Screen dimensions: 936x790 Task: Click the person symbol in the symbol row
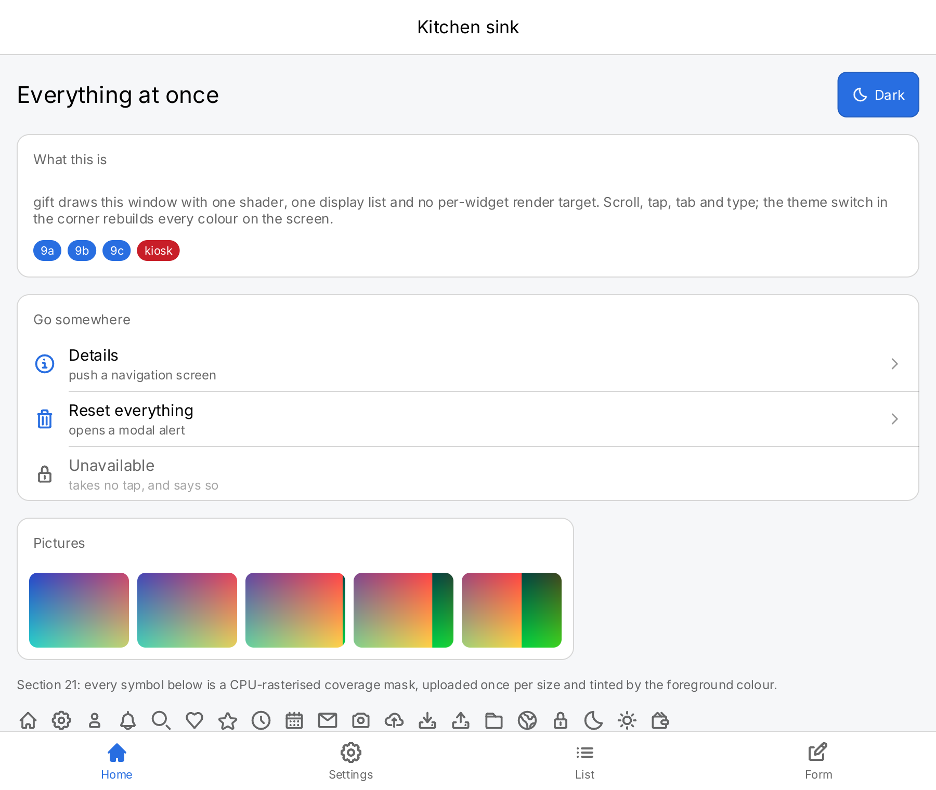click(x=95, y=720)
